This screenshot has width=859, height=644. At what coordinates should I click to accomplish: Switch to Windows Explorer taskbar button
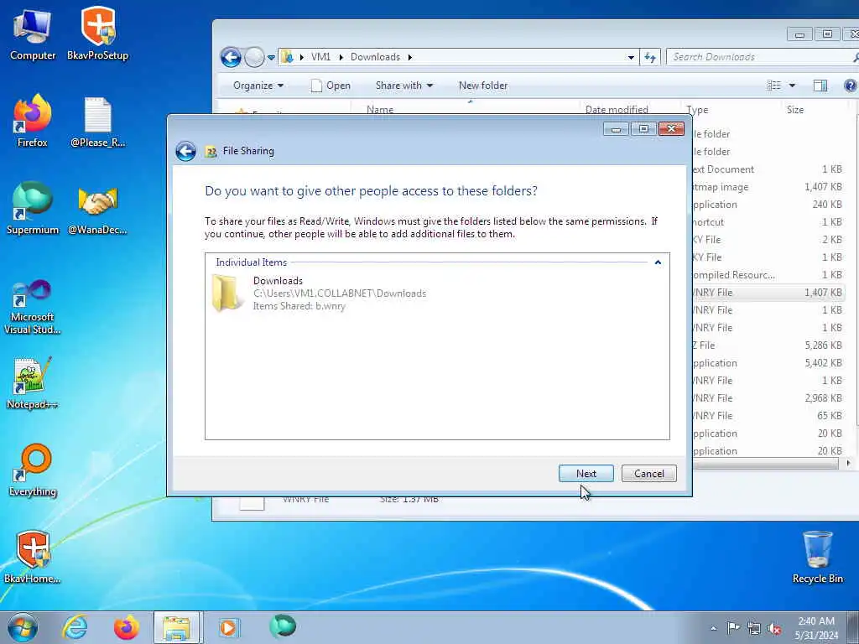tap(177, 627)
